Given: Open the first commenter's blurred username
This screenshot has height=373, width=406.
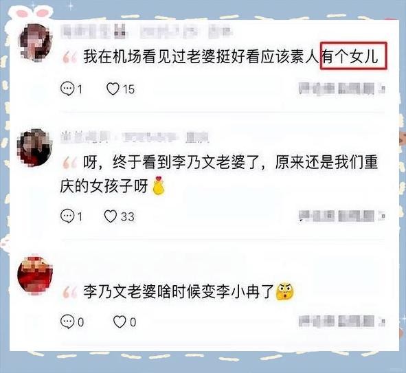Looking at the screenshot, I should pyautogui.click(x=146, y=32).
